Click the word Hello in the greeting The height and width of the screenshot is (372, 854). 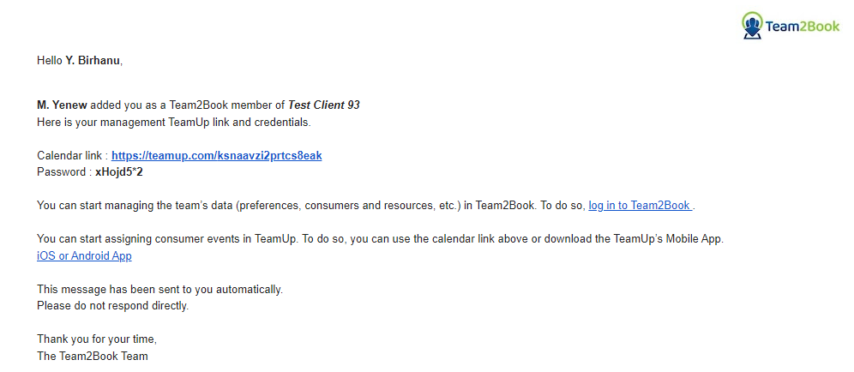click(50, 61)
